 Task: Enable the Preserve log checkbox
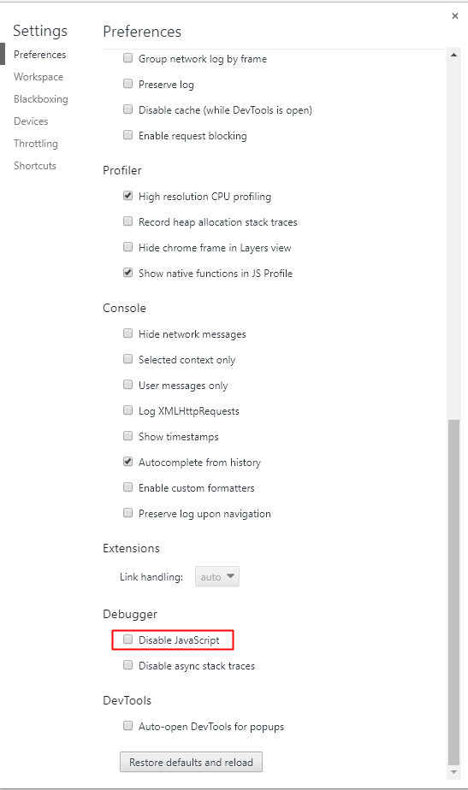pos(128,84)
